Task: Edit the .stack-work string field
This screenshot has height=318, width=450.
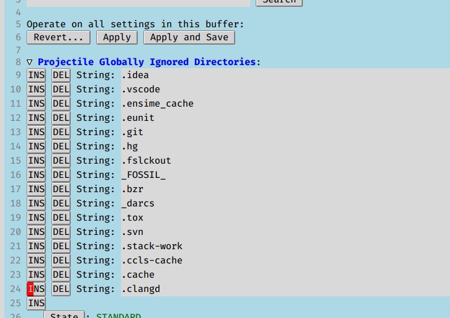Action: (x=286, y=247)
